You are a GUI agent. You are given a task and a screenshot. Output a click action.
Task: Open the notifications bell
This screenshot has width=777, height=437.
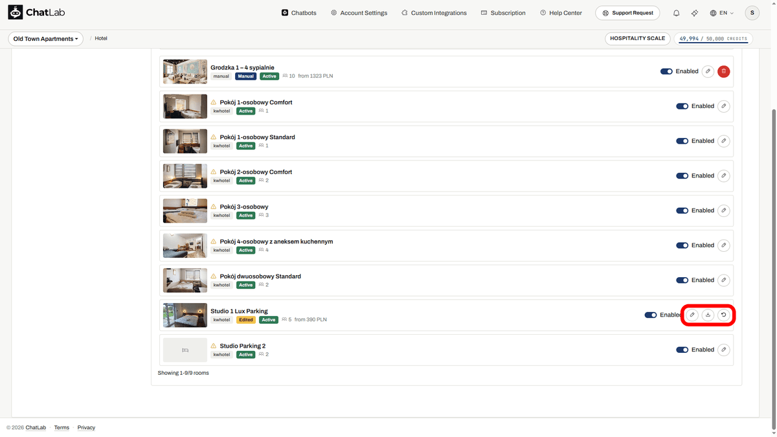point(676,13)
